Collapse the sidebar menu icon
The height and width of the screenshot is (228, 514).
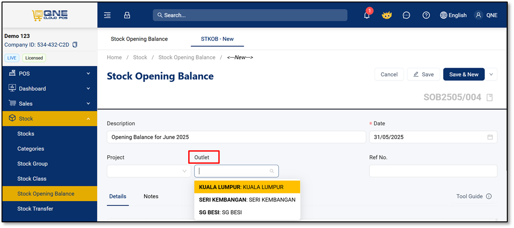coord(107,15)
